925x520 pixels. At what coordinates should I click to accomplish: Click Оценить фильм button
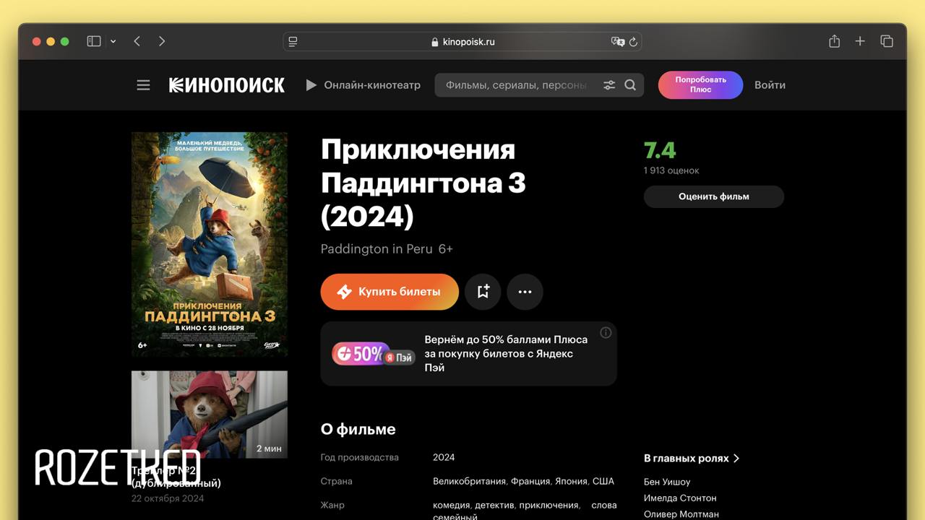[714, 196]
